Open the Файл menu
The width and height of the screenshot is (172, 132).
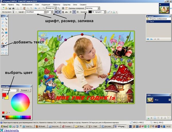[x=3, y=5]
